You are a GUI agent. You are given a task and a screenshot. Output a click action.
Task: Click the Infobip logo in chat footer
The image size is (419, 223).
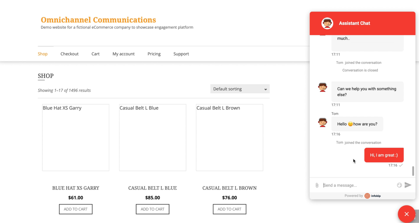coord(373,196)
